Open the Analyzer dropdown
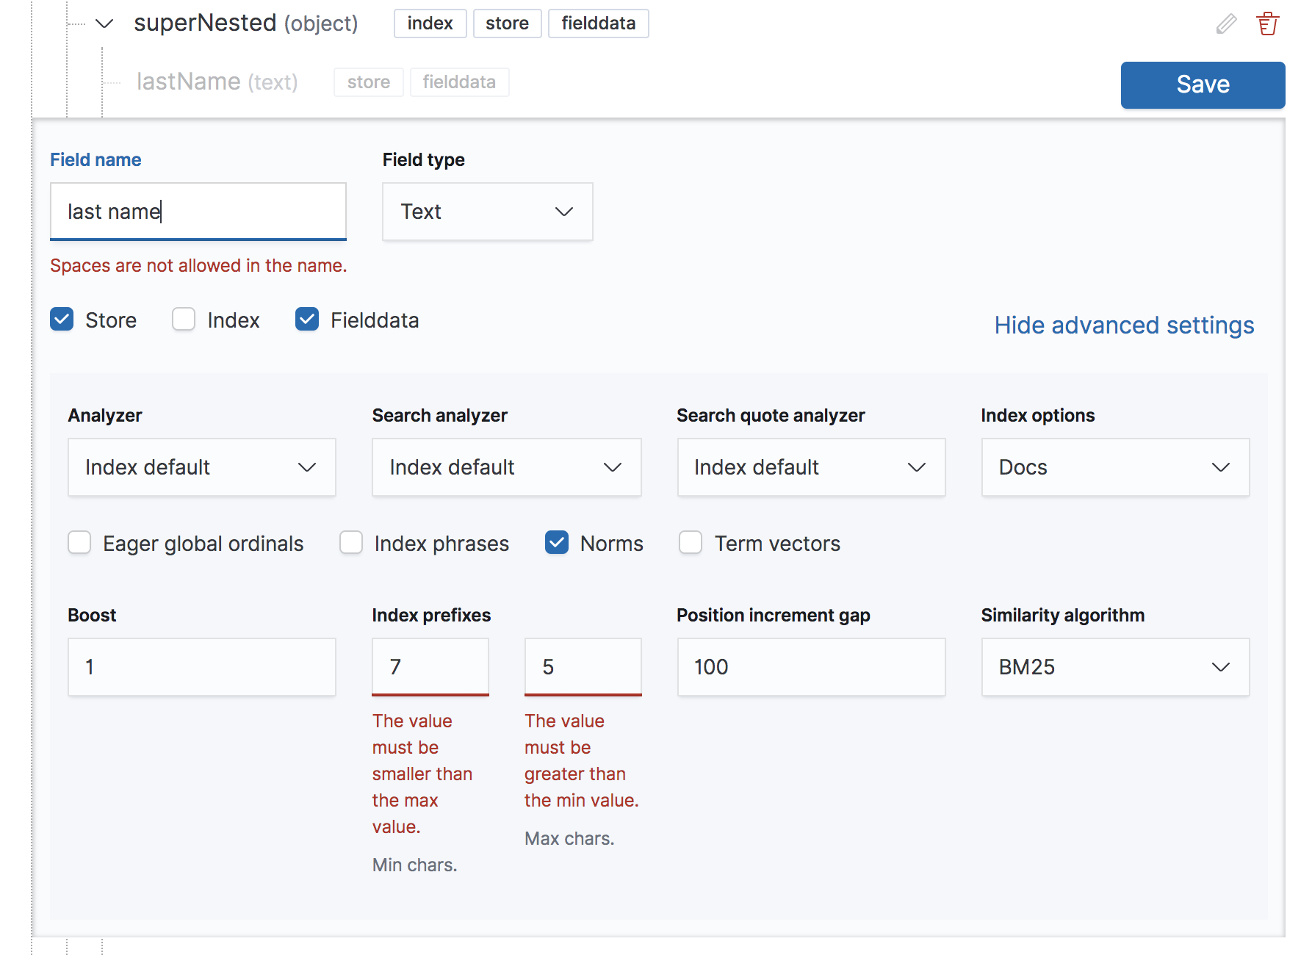 click(201, 467)
